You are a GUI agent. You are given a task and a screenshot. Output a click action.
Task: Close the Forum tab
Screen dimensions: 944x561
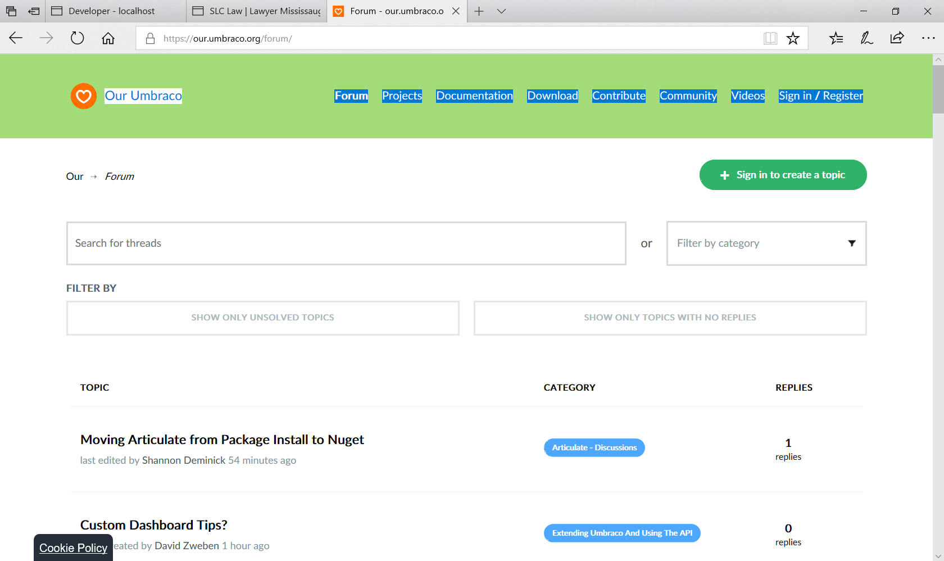(456, 11)
